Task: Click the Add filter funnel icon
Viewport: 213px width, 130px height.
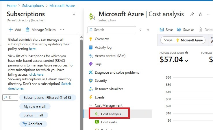Action: tap(25, 124)
